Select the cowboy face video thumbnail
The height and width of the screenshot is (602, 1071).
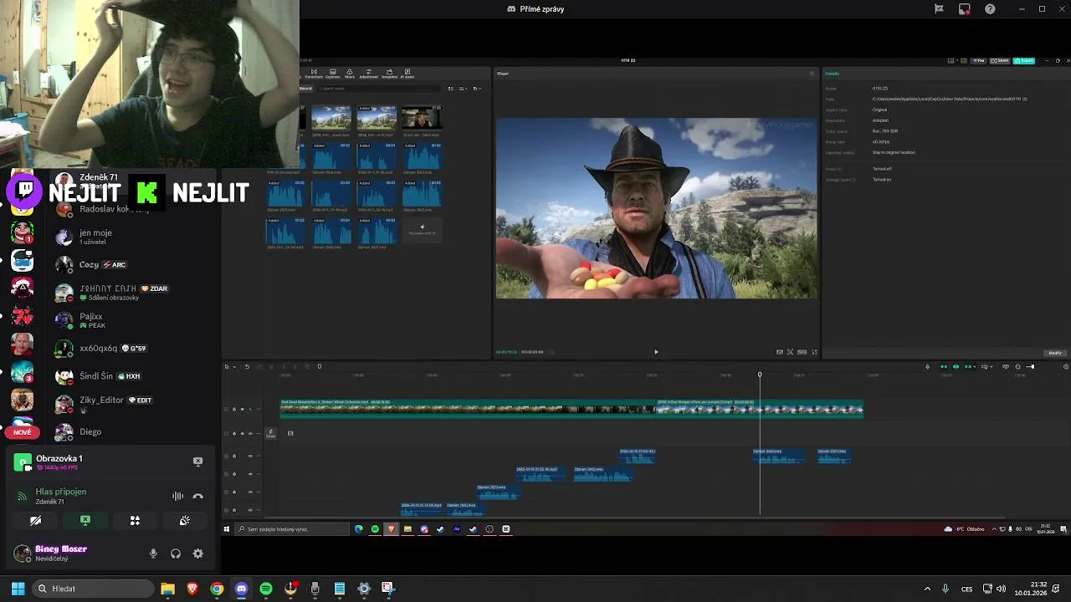coord(422,118)
